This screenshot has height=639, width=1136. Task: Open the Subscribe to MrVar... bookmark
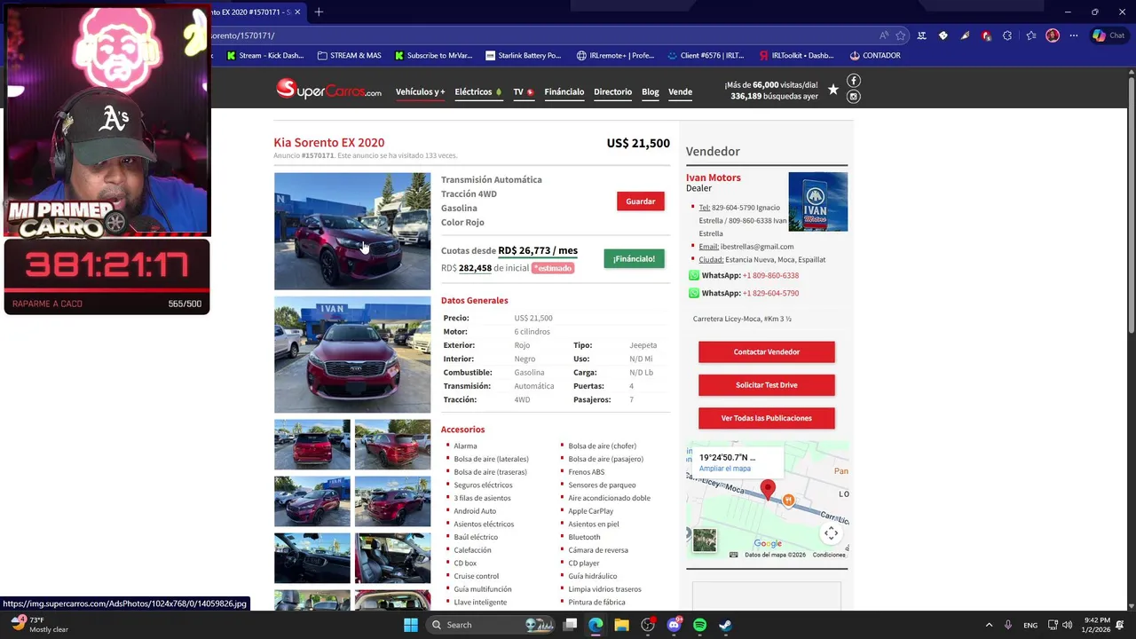pos(434,55)
